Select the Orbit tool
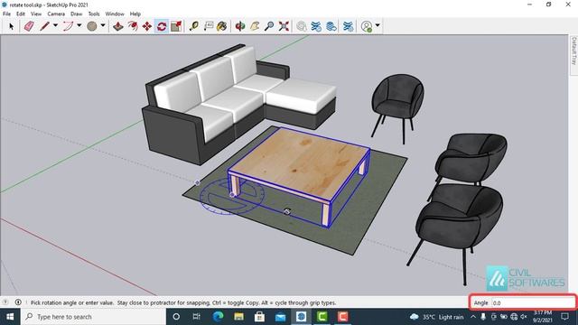The image size is (578, 325). click(240, 26)
